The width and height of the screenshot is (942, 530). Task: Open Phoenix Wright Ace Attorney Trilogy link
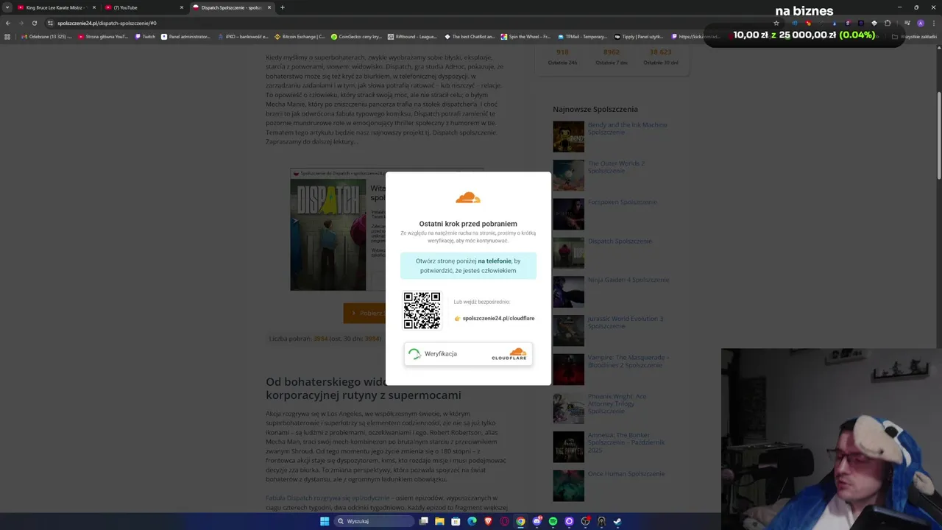[x=617, y=403]
